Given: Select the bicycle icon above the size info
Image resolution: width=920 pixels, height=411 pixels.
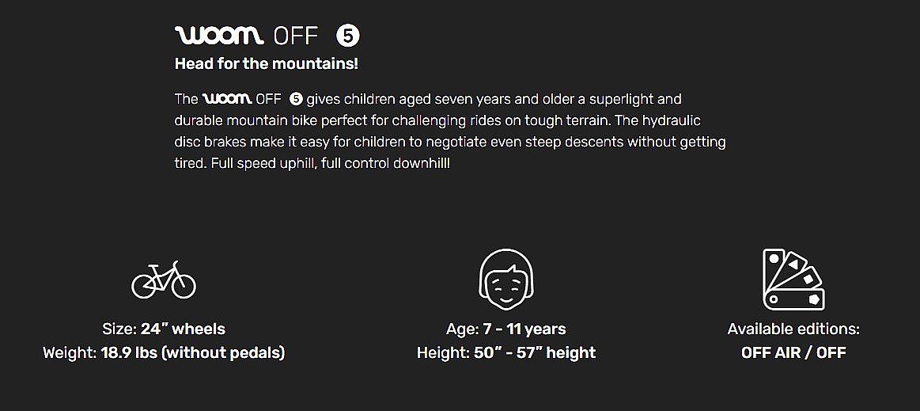Looking at the screenshot, I should click(164, 280).
